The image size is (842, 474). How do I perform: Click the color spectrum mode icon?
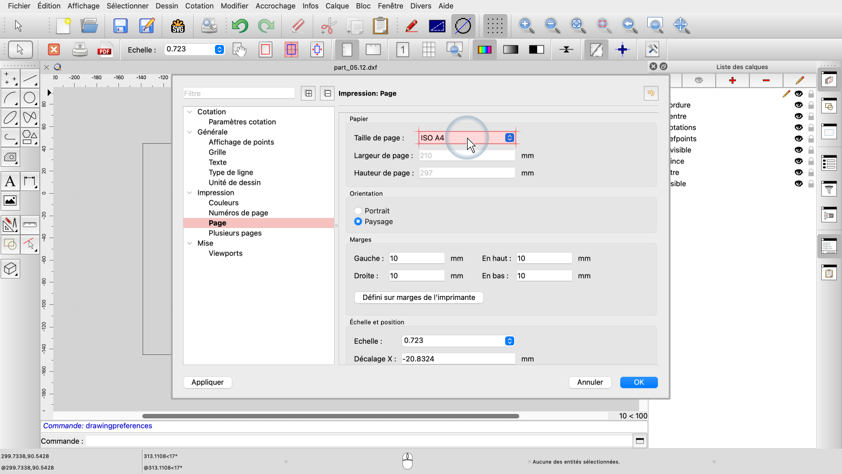(x=484, y=50)
